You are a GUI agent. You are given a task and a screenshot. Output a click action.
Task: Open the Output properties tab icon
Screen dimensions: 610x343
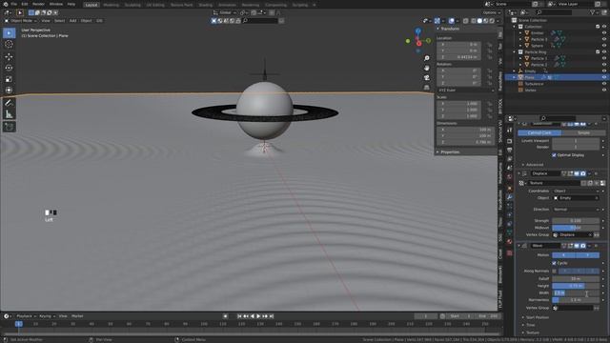coord(510,150)
